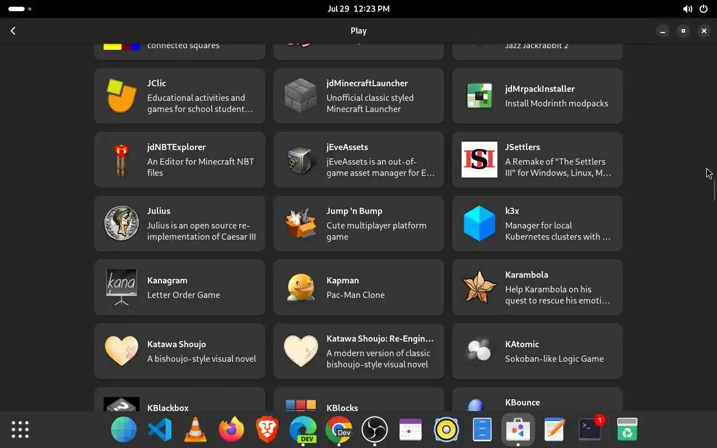Launch Microsoft Edge Dev from dock
Viewport: 717px width, 448px height.
click(303, 430)
